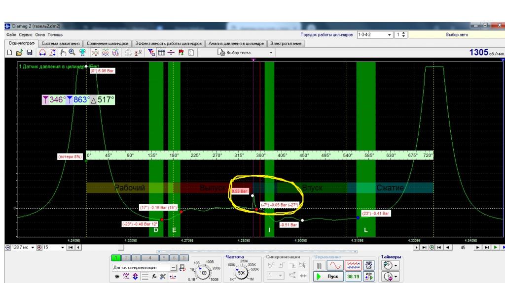The image size is (505, 283).
Task: Click the filter markers icon
Action: (x=151, y=53)
